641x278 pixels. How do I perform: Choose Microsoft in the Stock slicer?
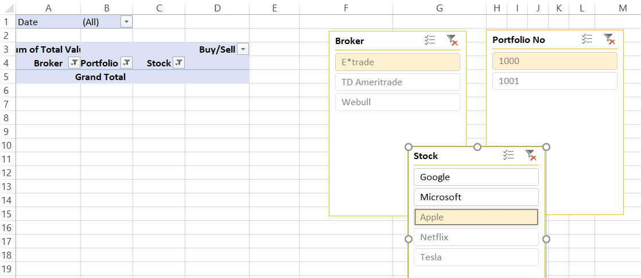(x=476, y=197)
